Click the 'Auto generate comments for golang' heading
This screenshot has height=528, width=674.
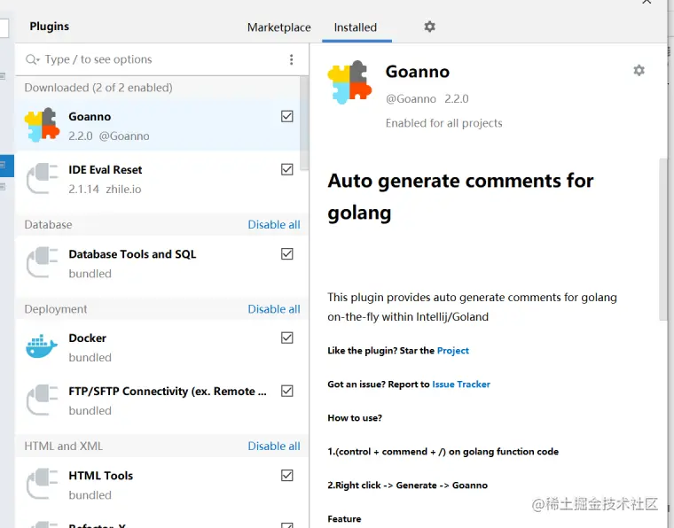(x=460, y=197)
